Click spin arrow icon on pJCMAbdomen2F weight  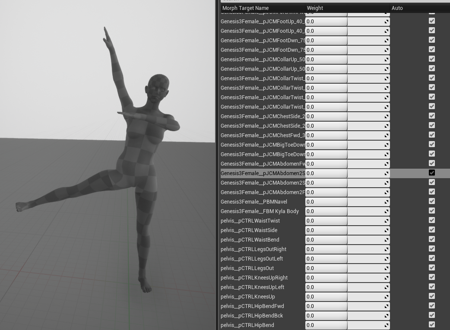tap(387, 192)
